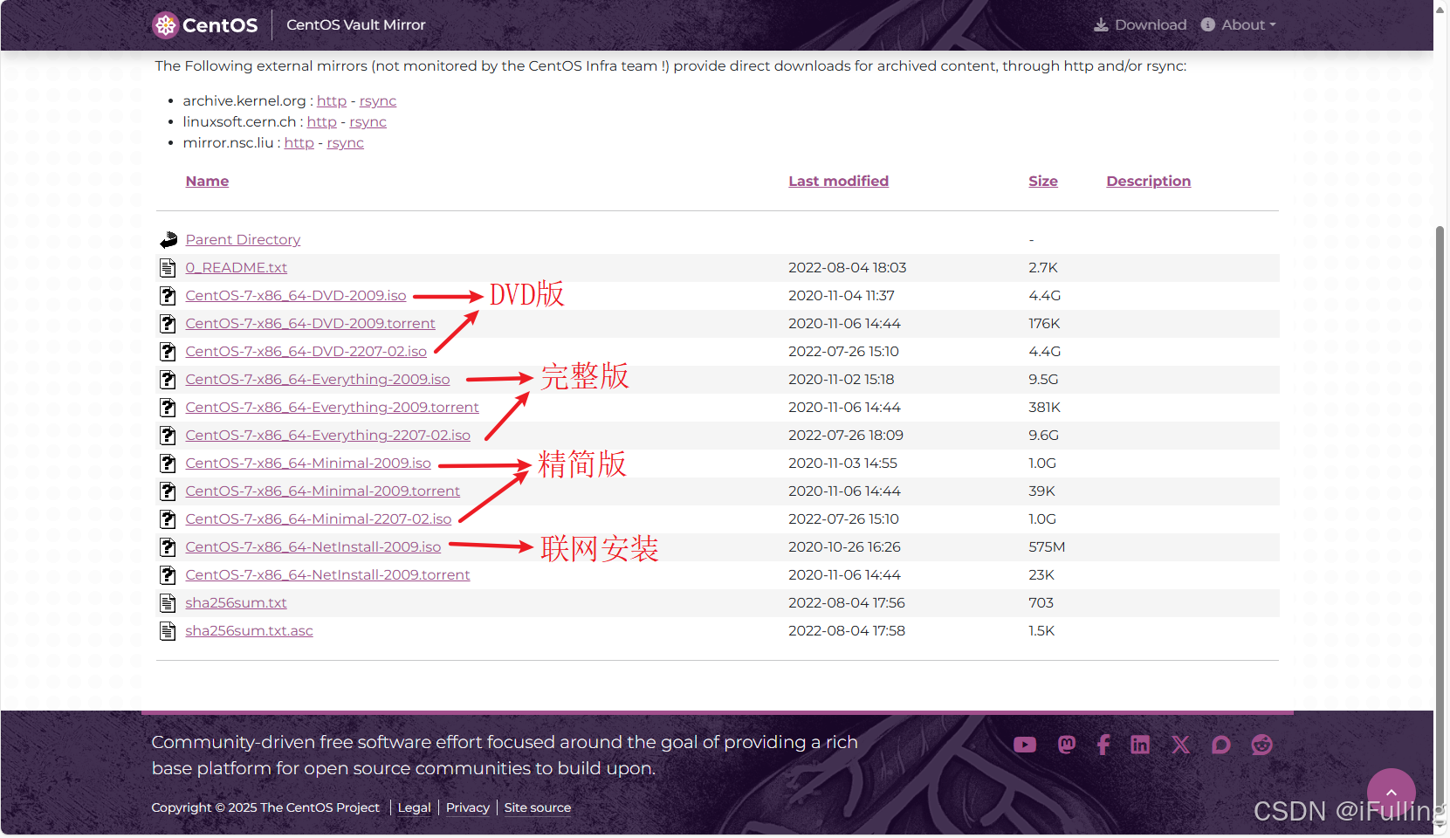This screenshot has height=838, width=1450.
Task: Open CentOS X (Twitter) icon in footer
Action: coord(1180,745)
